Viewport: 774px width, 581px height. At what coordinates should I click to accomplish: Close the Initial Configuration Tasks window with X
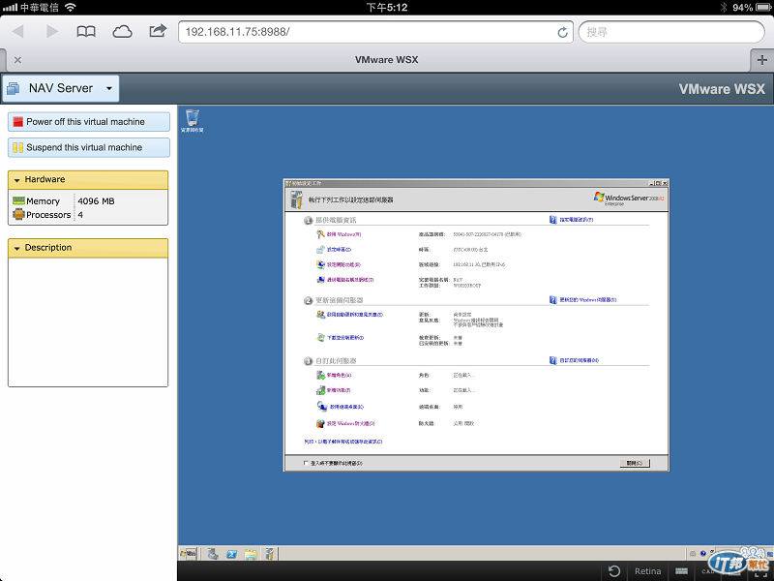(x=665, y=183)
